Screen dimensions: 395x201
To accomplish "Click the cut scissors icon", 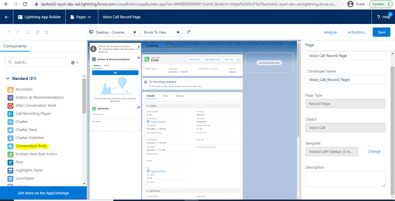I will (29, 32).
